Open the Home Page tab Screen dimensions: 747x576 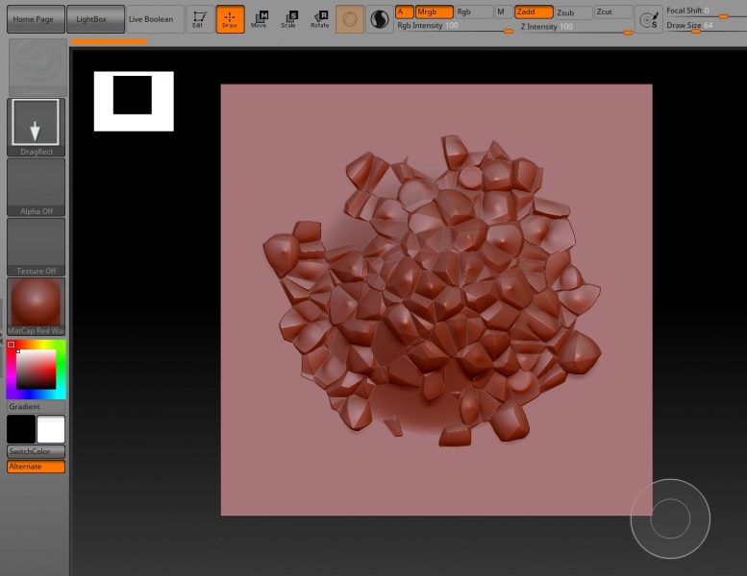(36, 19)
